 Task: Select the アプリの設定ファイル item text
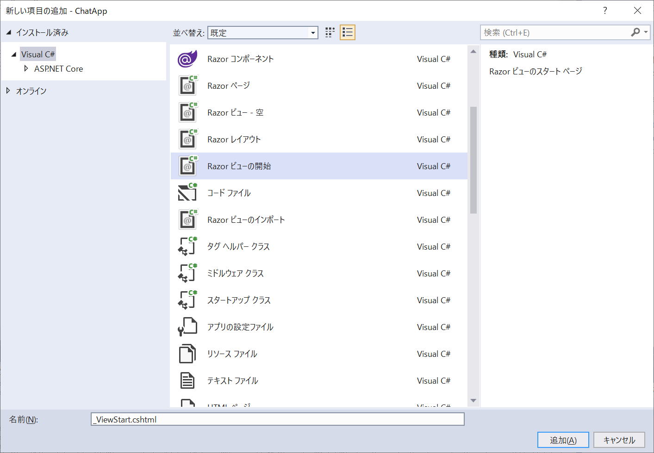pos(240,327)
